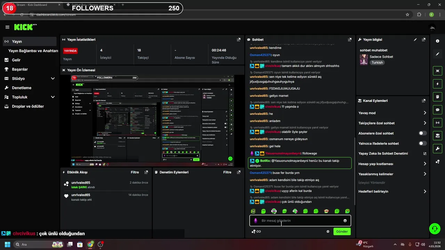Click username Yasuonunolmayanbeyni in chat
Viewport: 445px width, 250px height.
pyautogui.click(x=283, y=153)
